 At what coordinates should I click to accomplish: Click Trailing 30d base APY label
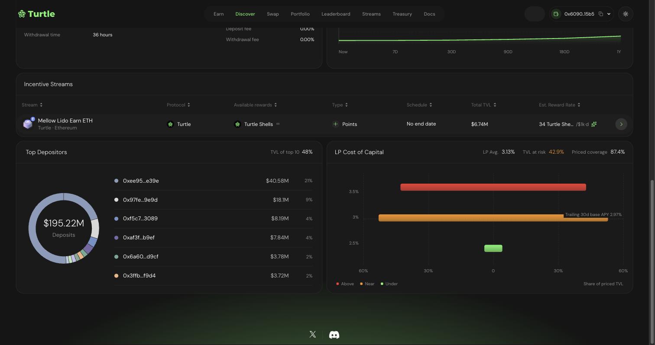(x=593, y=215)
